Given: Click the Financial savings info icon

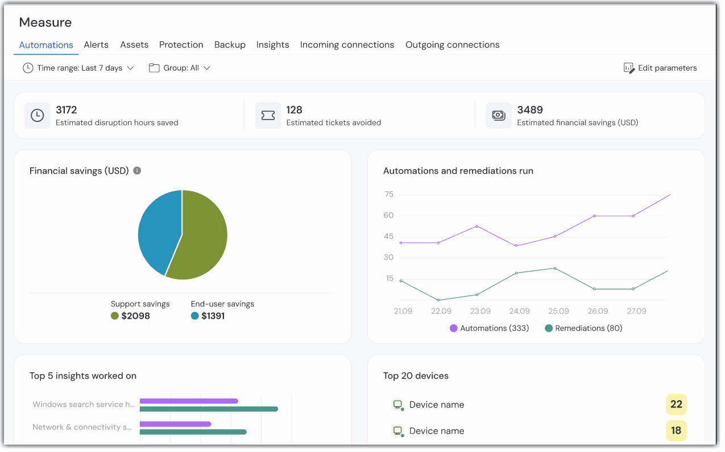Looking at the screenshot, I should coord(137,171).
